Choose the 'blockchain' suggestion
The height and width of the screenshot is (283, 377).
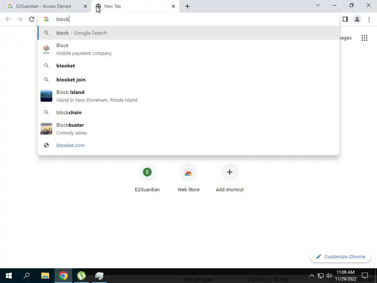click(x=188, y=112)
